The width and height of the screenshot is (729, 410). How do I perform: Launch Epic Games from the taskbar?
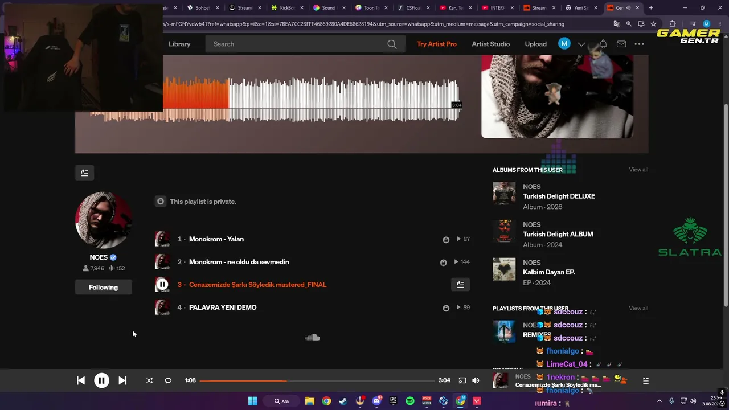(x=393, y=401)
